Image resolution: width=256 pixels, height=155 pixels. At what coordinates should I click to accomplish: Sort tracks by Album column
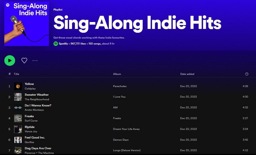(x=117, y=74)
